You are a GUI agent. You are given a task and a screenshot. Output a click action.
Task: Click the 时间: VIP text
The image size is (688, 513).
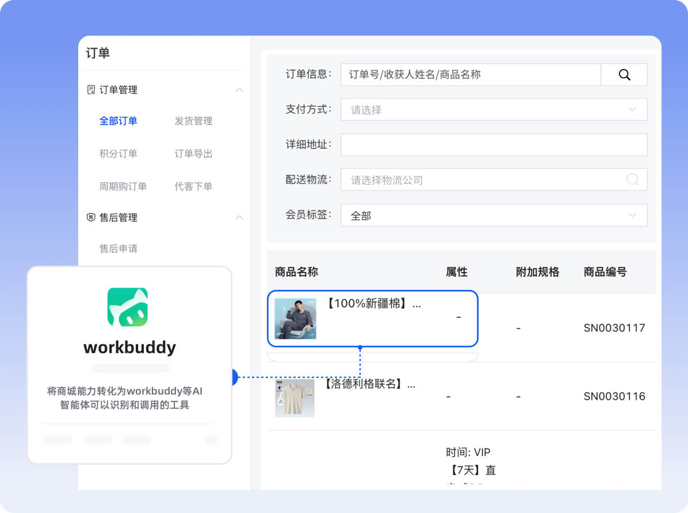[x=468, y=452]
